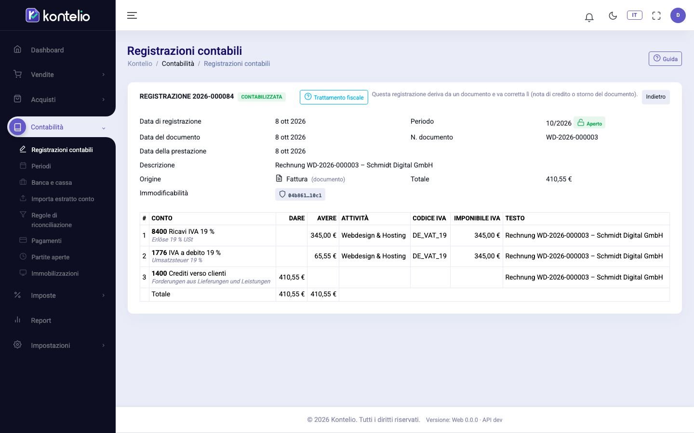Click the immutability hash 04b861…10c1 badge
Viewport: 694px width, 433px height.
point(300,194)
